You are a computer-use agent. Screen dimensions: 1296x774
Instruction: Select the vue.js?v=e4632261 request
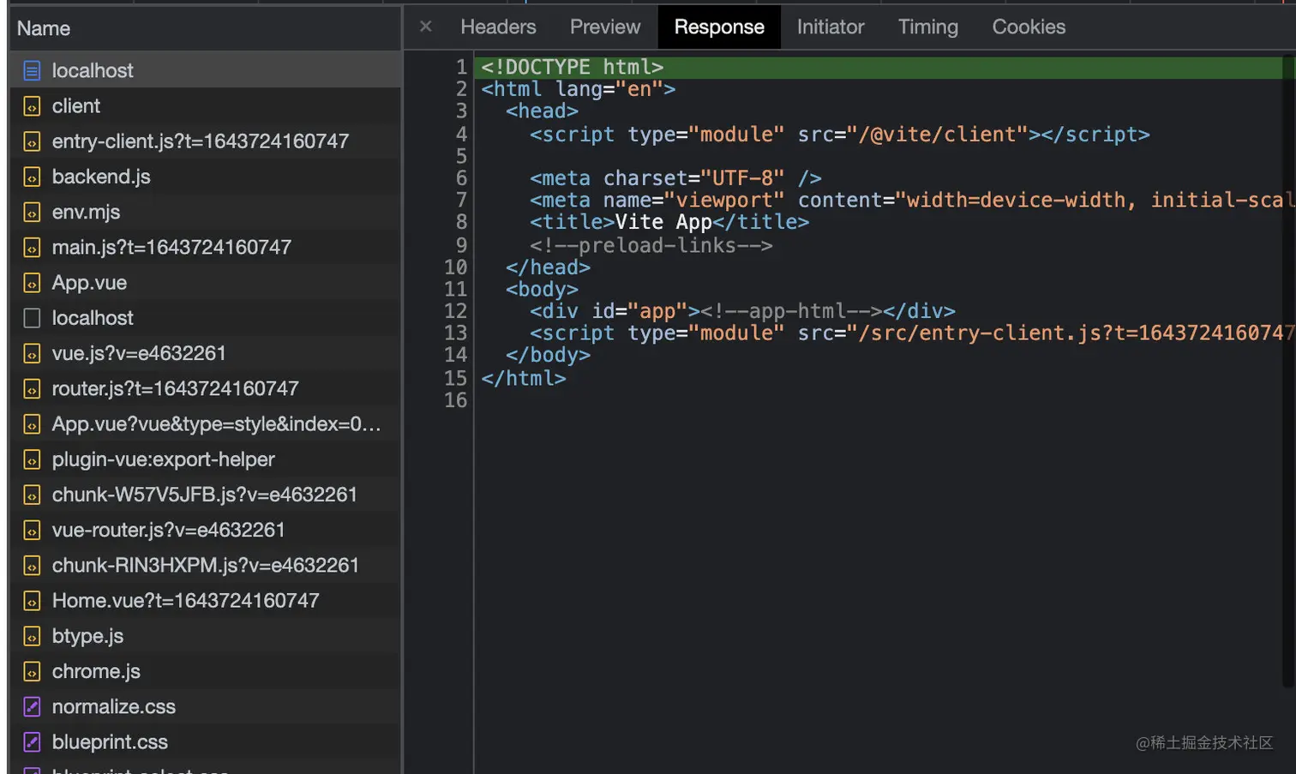(205, 353)
